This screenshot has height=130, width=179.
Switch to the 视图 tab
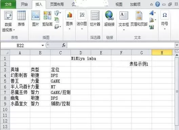119,4
